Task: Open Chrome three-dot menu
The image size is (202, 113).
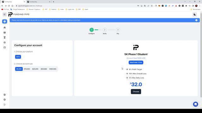Action: [200, 6]
